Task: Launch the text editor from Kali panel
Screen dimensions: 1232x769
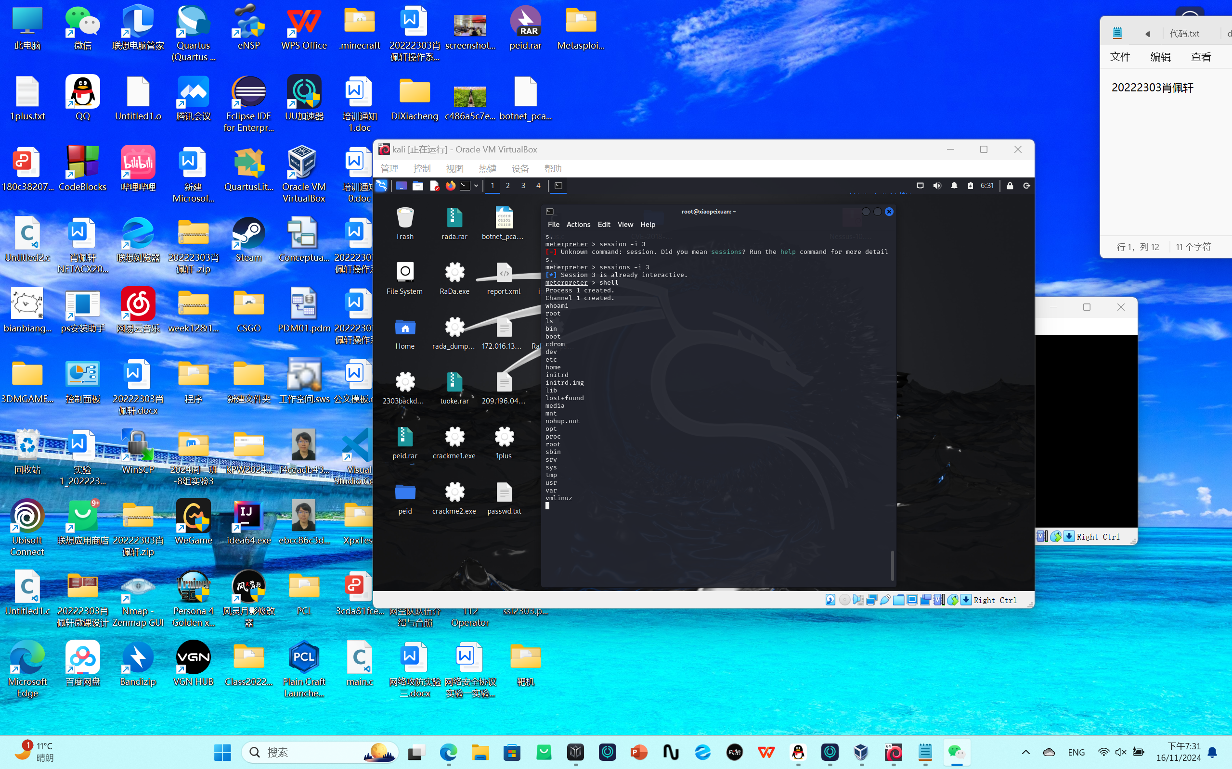Action: pyautogui.click(x=434, y=186)
